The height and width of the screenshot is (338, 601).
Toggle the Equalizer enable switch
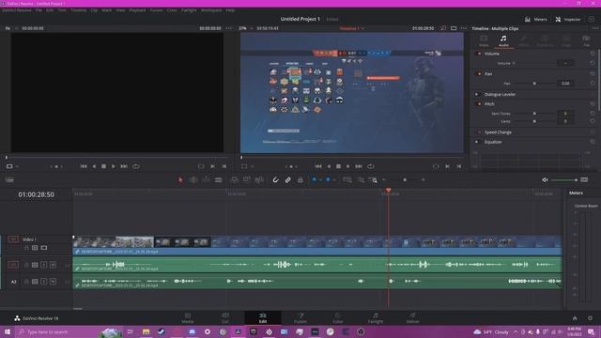click(x=477, y=142)
